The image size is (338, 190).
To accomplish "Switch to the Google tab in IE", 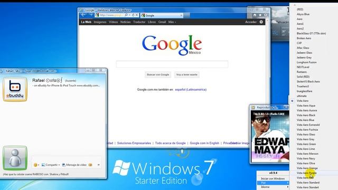I will tap(162, 15).
